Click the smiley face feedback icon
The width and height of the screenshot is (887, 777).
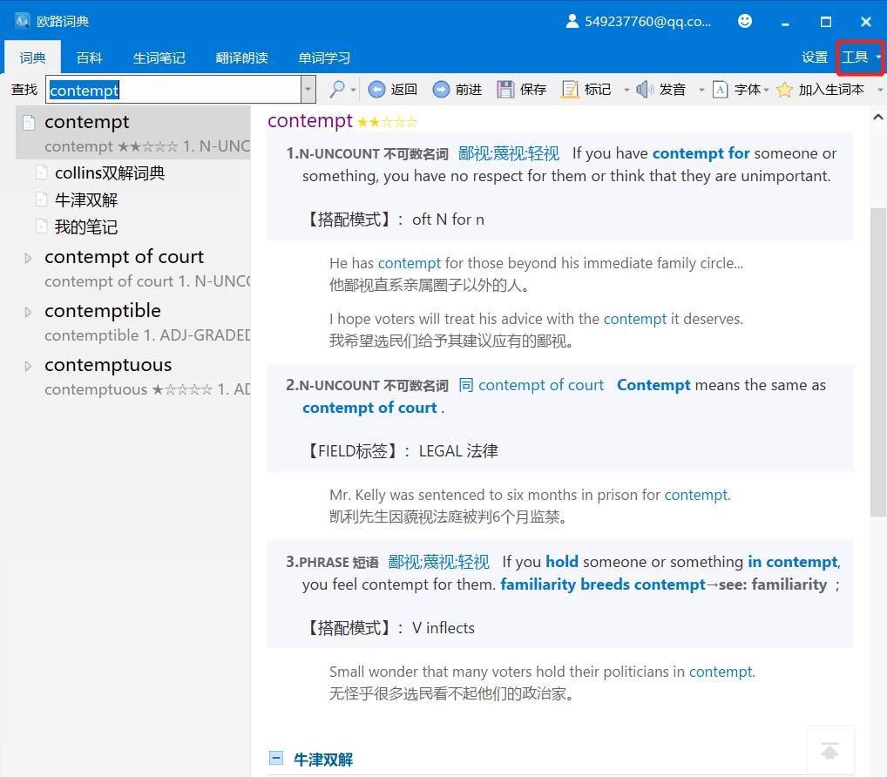click(745, 21)
